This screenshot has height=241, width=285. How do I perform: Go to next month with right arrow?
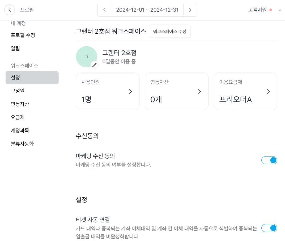(190, 10)
